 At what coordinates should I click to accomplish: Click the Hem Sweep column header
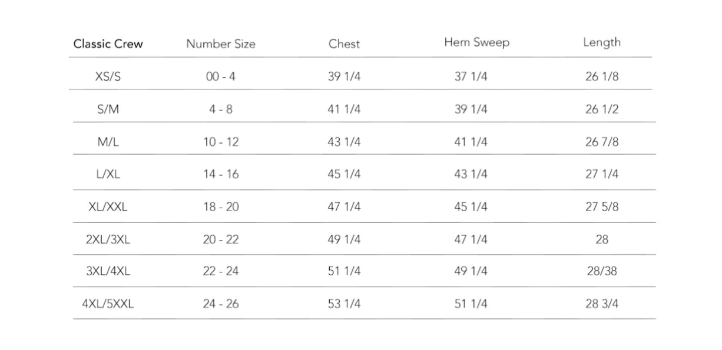click(x=476, y=42)
